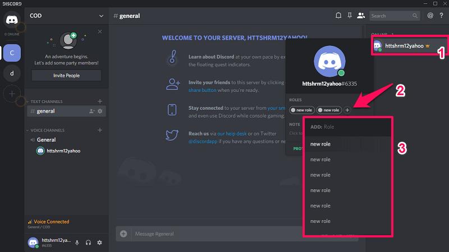The image size is (449, 252).
Task: Open the COD server dropdown menu
Action: point(101,16)
